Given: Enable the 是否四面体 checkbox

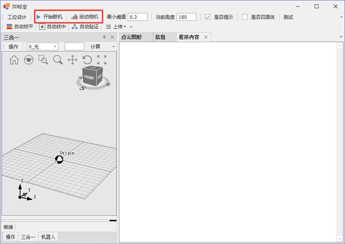Looking at the screenshot, I should pyautogui.click(x=245, y=17).
